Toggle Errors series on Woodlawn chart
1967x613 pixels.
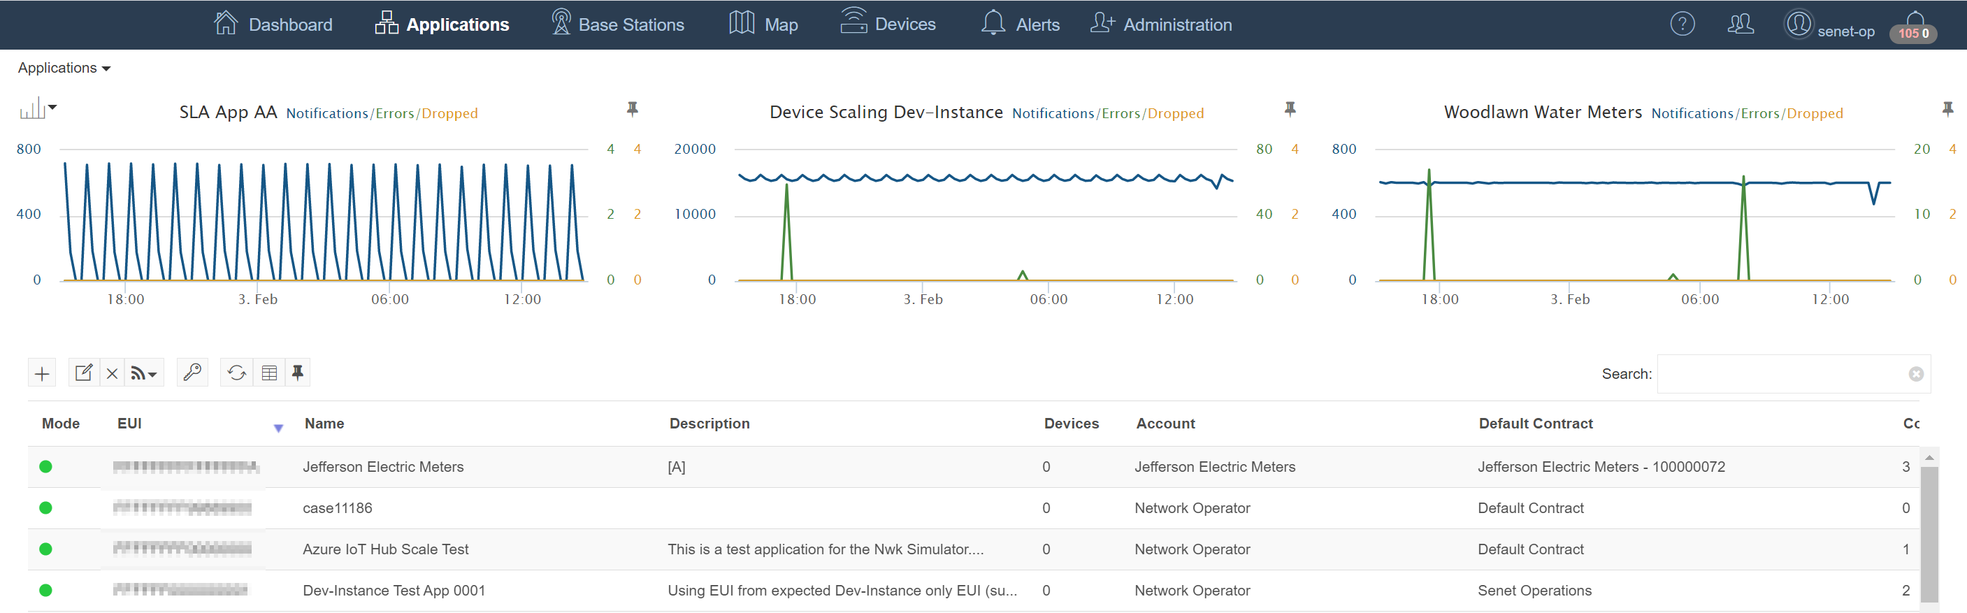[x=1759, y=113]
